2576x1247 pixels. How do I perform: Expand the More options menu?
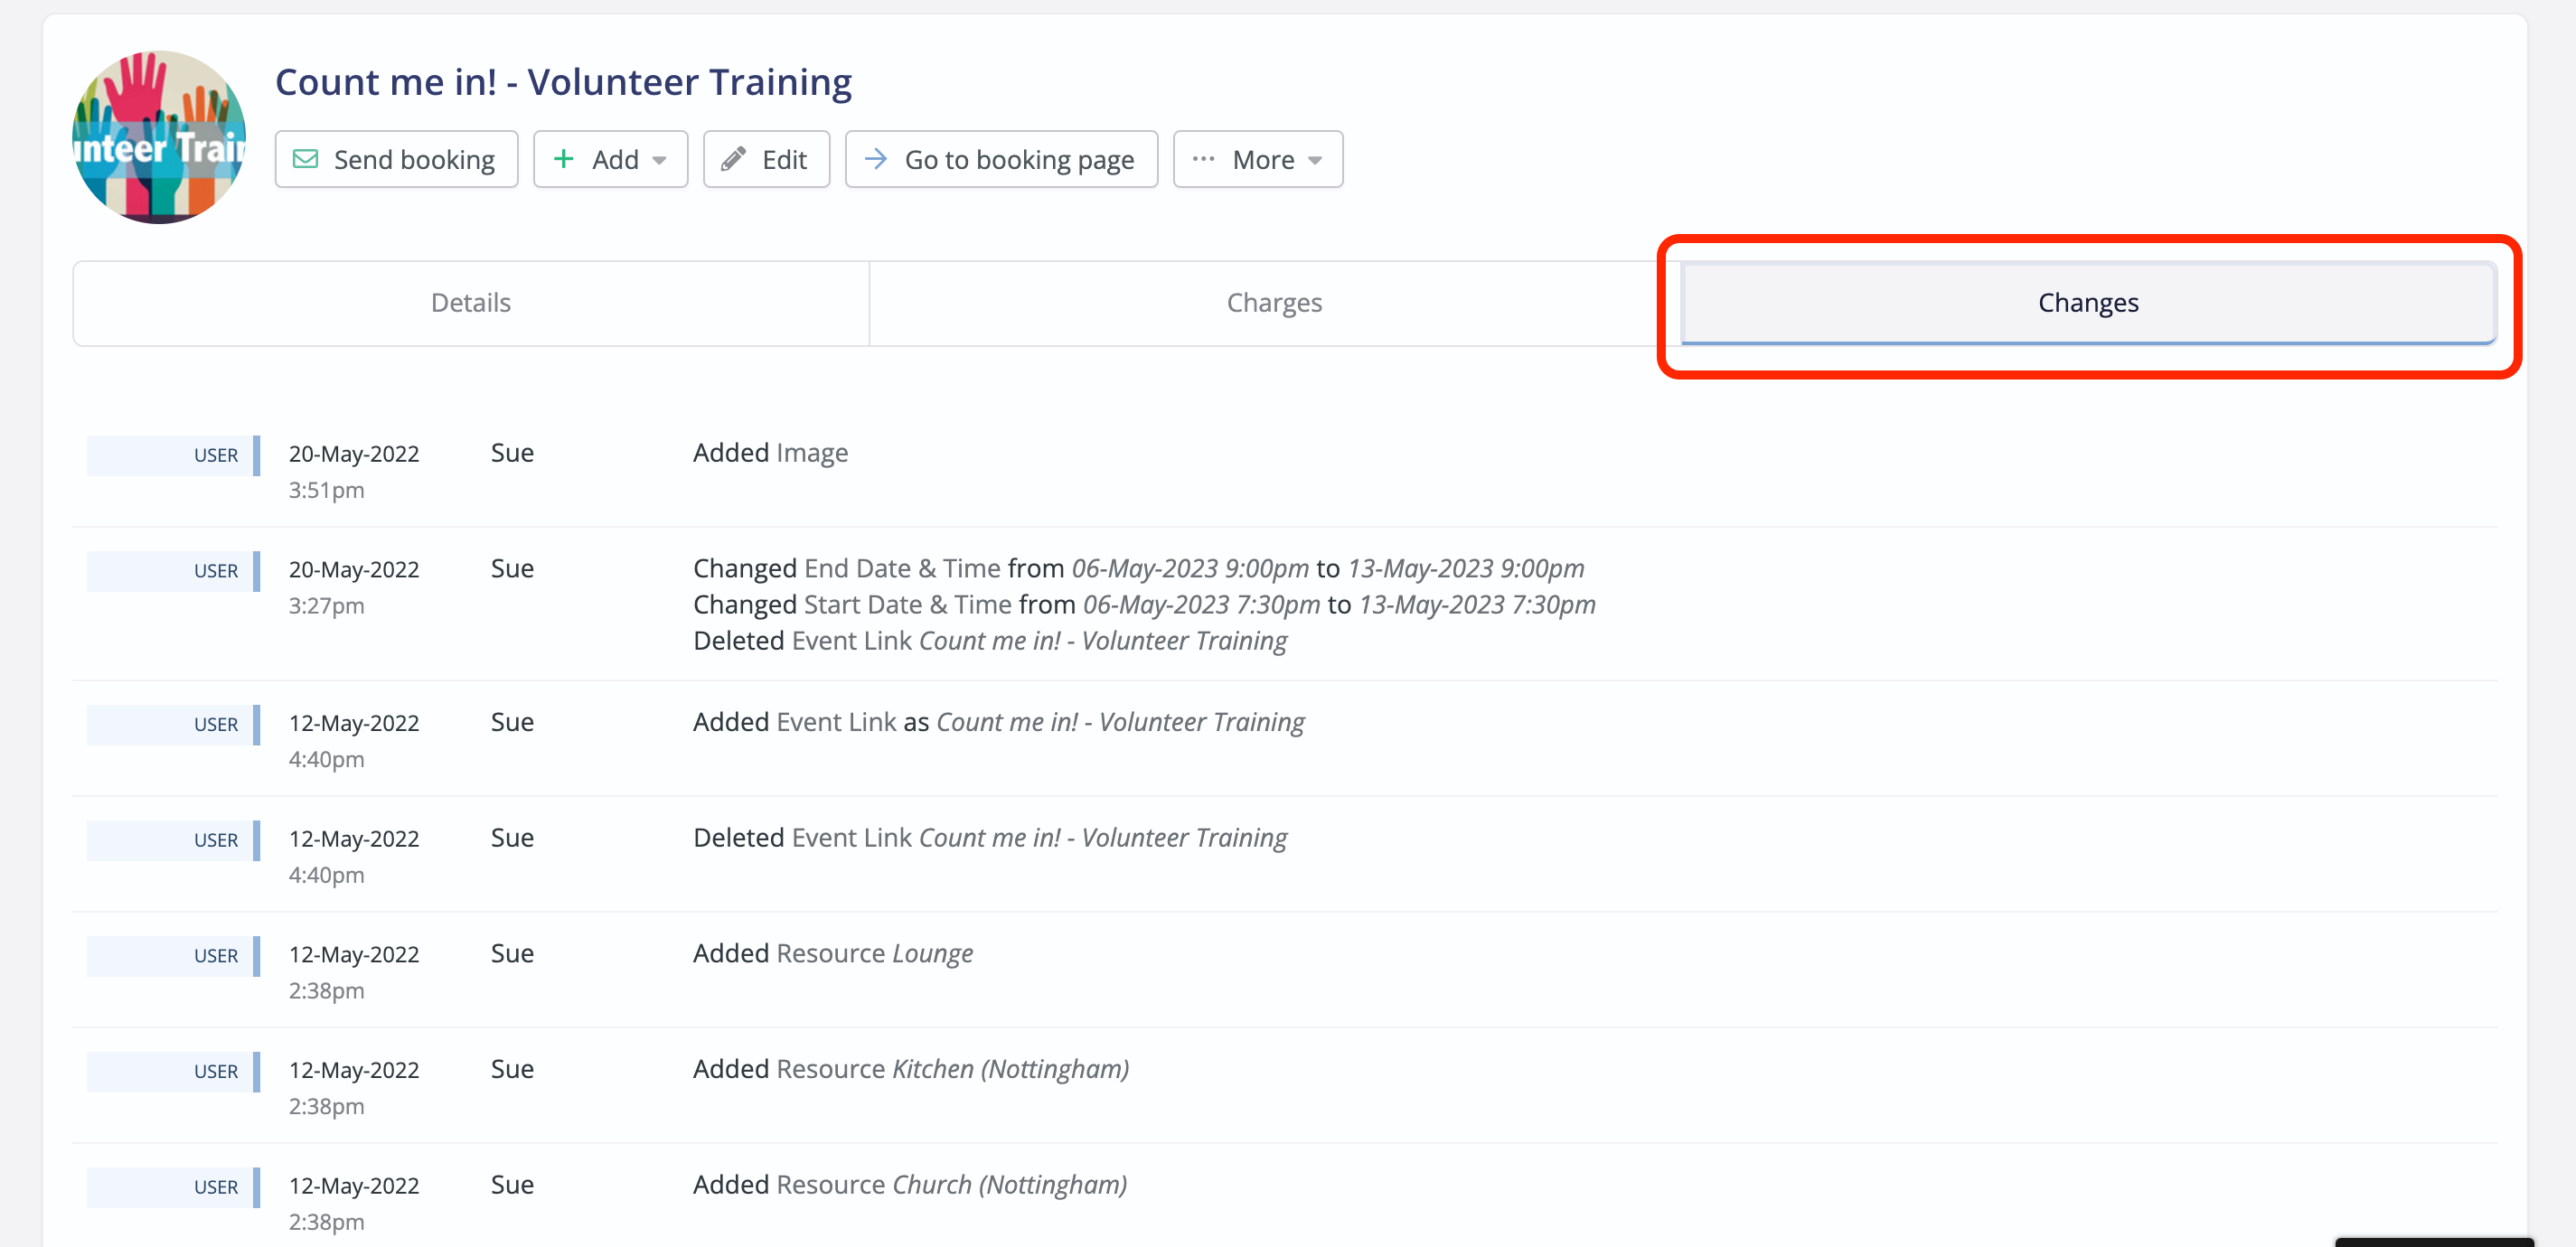tap(1258, 159)
